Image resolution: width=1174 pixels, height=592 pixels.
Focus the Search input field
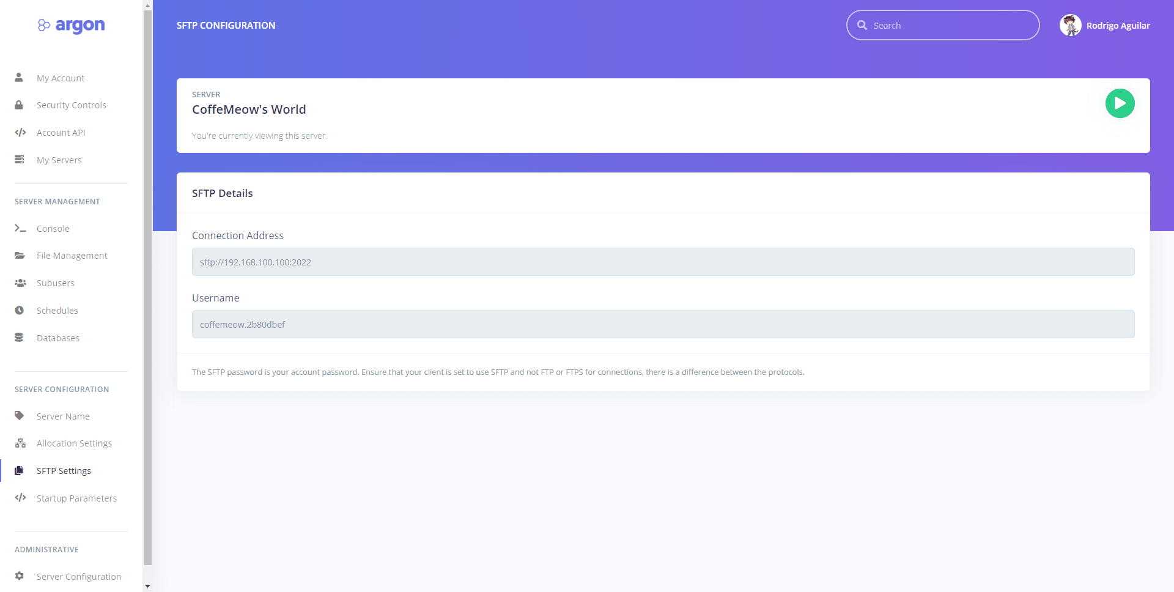click(951, 26)
